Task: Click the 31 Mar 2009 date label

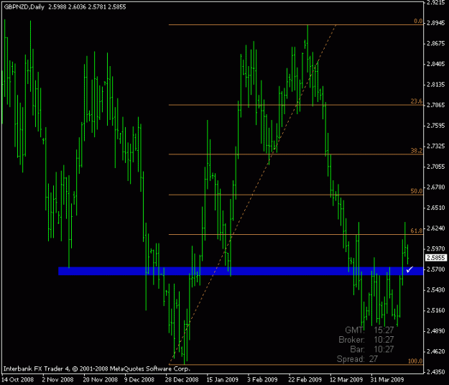Action: (x=387, y=380)
